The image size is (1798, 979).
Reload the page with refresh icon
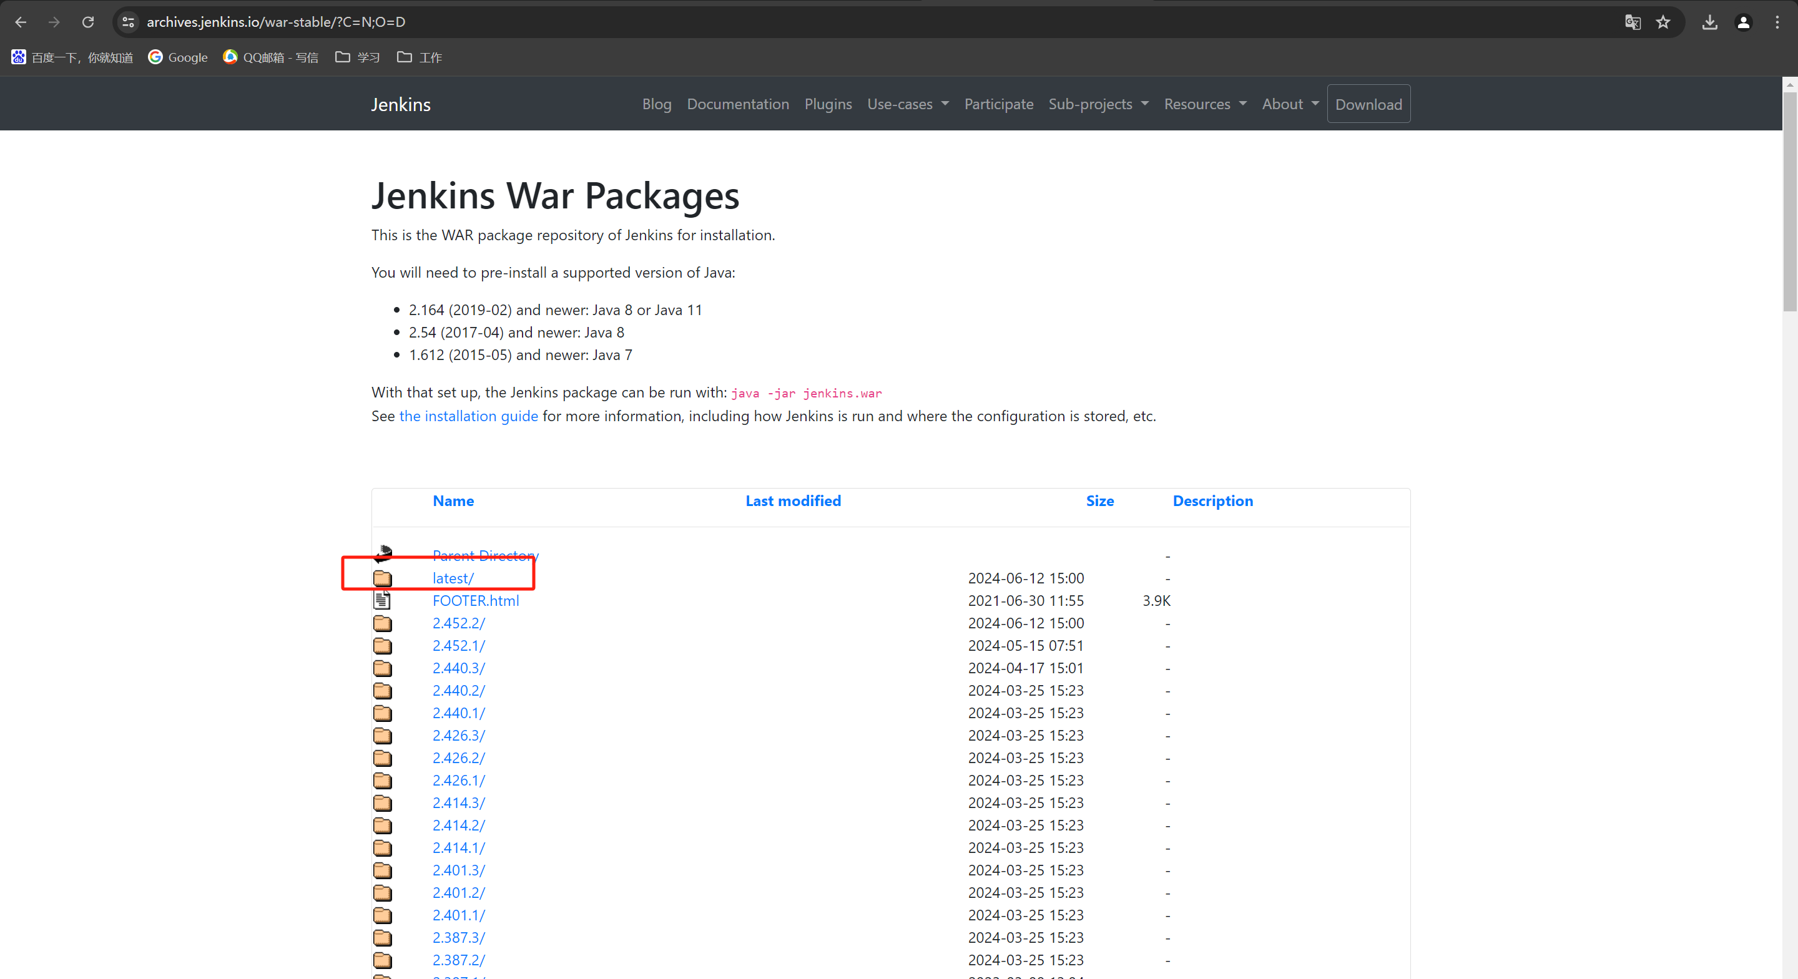pos(88,22)
